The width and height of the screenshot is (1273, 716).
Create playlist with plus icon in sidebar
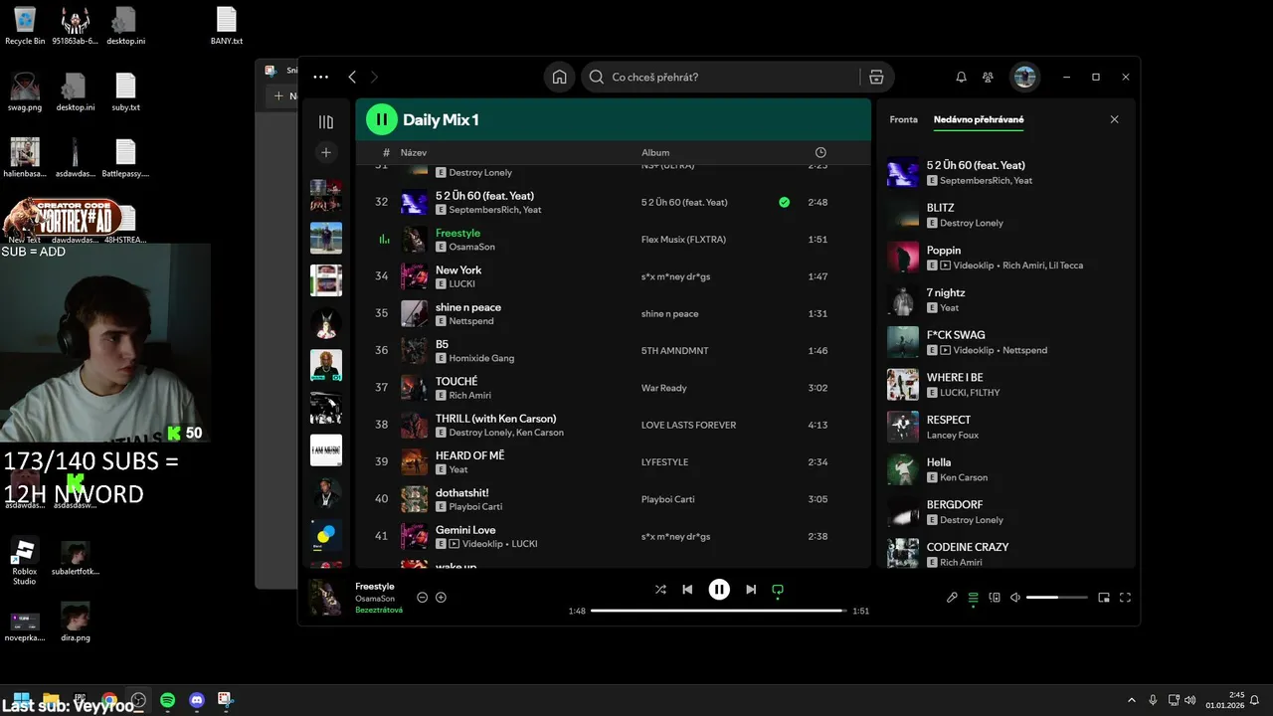(325, 152)
